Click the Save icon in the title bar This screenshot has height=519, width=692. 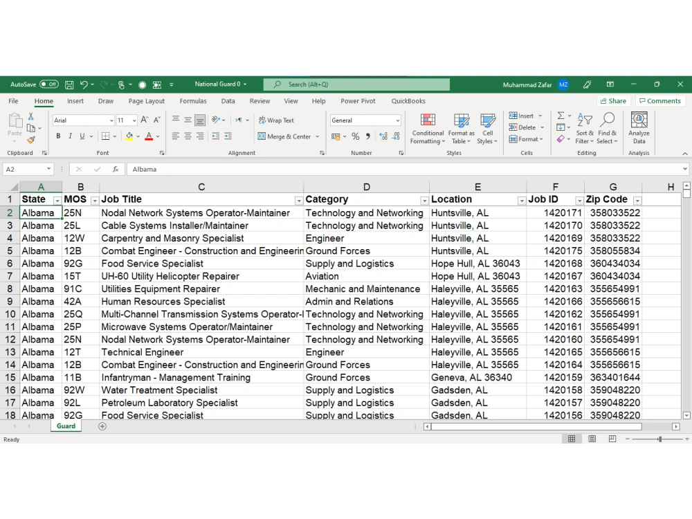(69, 84)
